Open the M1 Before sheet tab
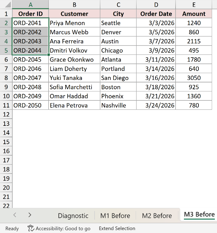Viewport: 217px width, 233px height. [115, 216]
